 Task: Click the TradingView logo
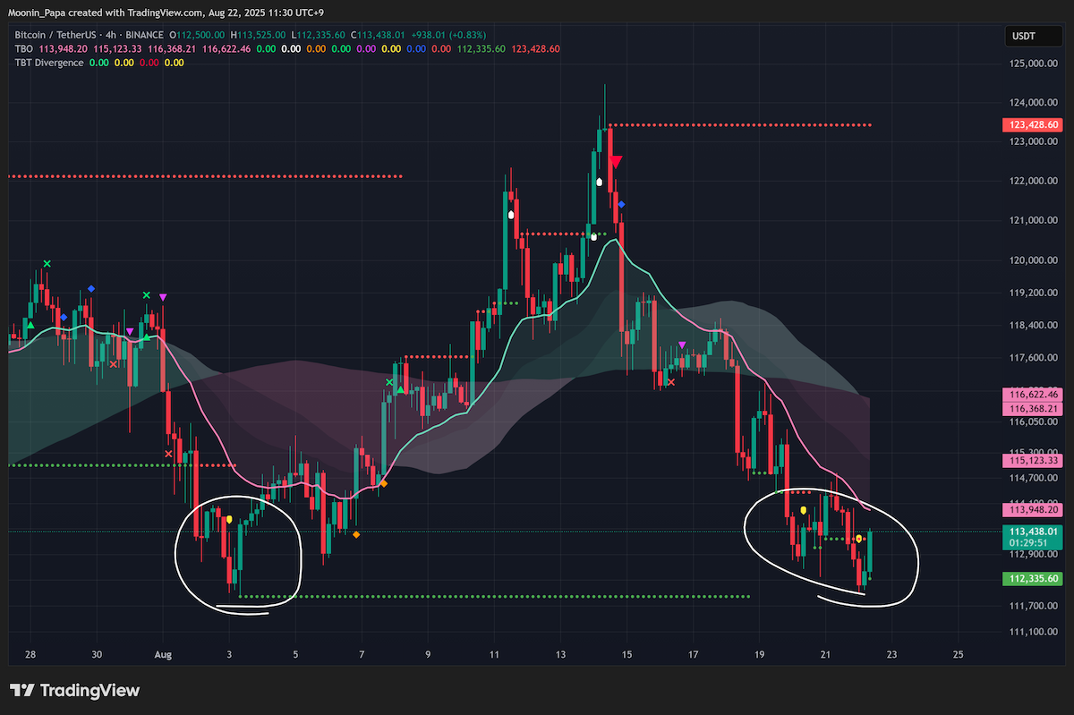pos(75,690)
